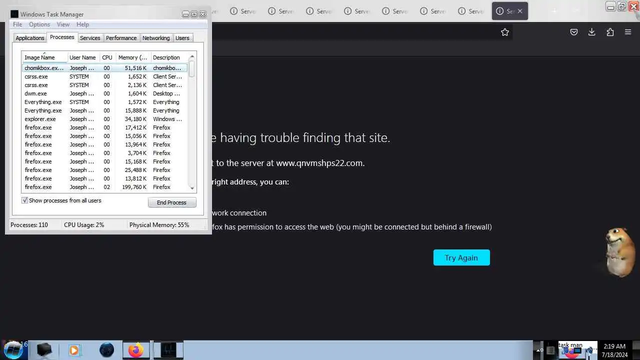Image resolution: width=640 pixels, height=360 pixels.
Task: Select Everything.exe row using 15,888 K
Action: [104, 110]
